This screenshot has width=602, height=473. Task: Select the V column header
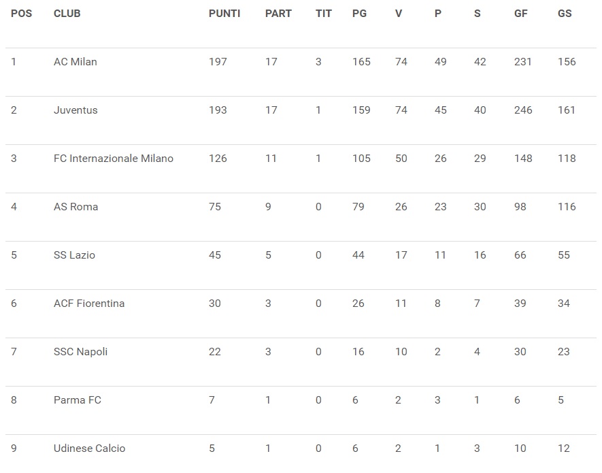pos(399,14)
